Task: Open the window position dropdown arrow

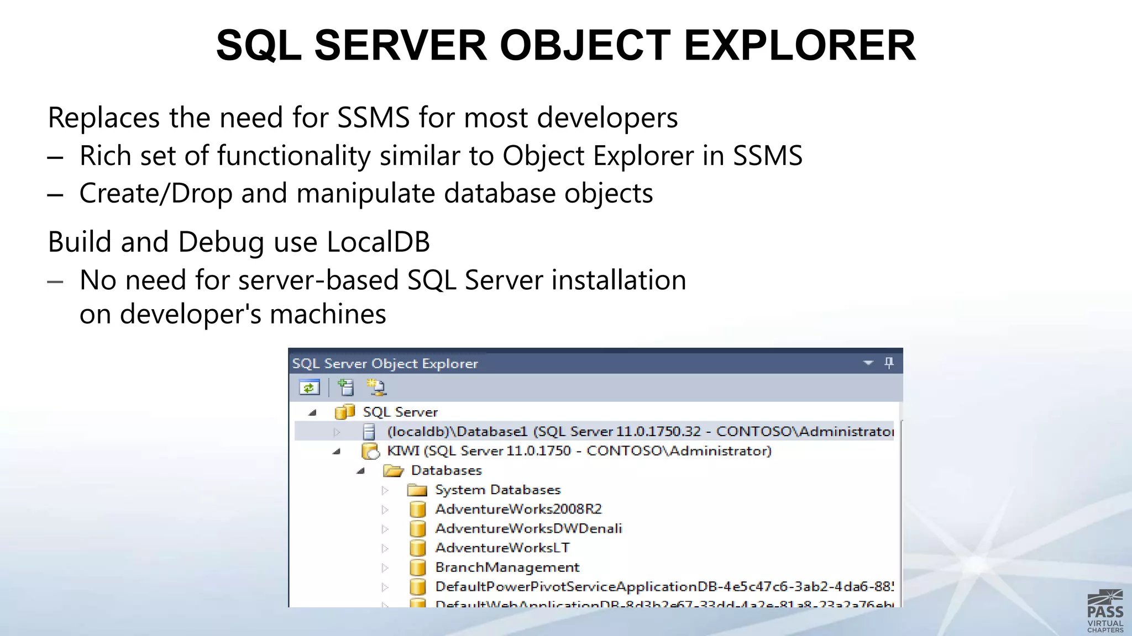Action: click(x=868, y=363)
